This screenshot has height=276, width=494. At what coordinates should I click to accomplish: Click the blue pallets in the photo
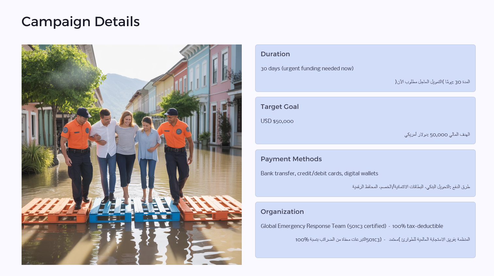coord(134,210)
